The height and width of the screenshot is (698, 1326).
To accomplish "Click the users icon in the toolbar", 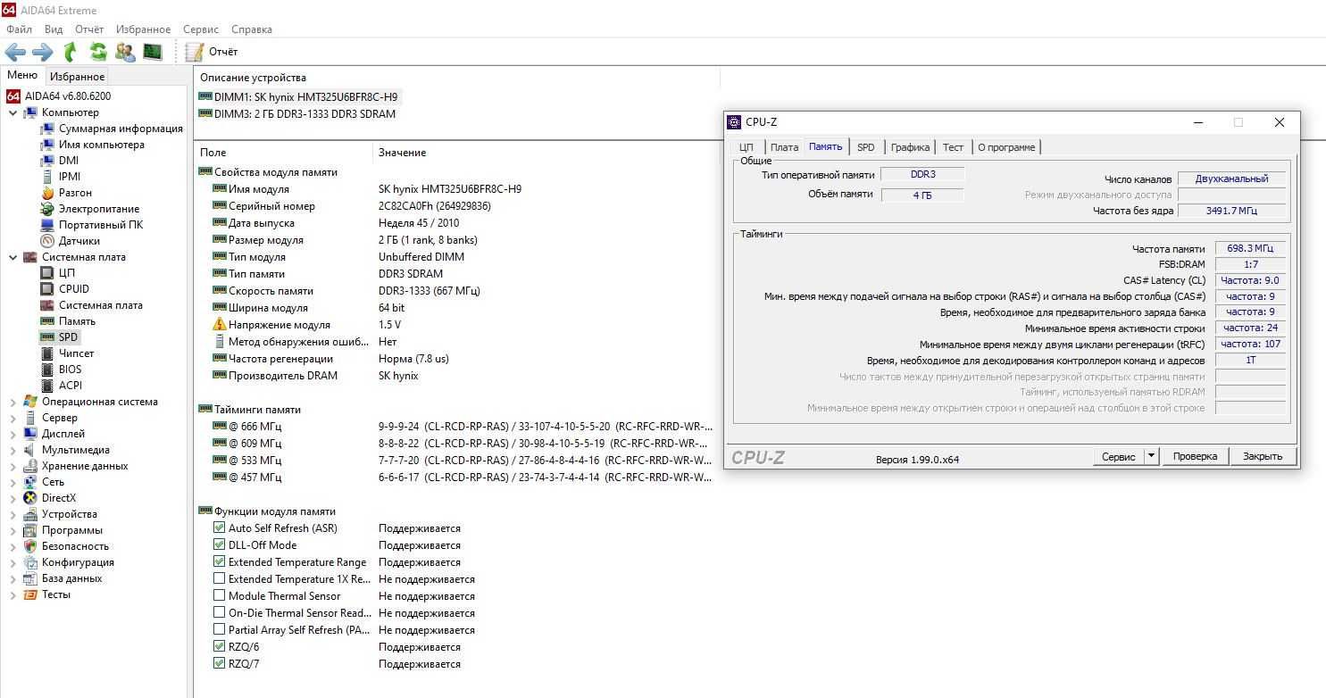I will tap(126, 52).
